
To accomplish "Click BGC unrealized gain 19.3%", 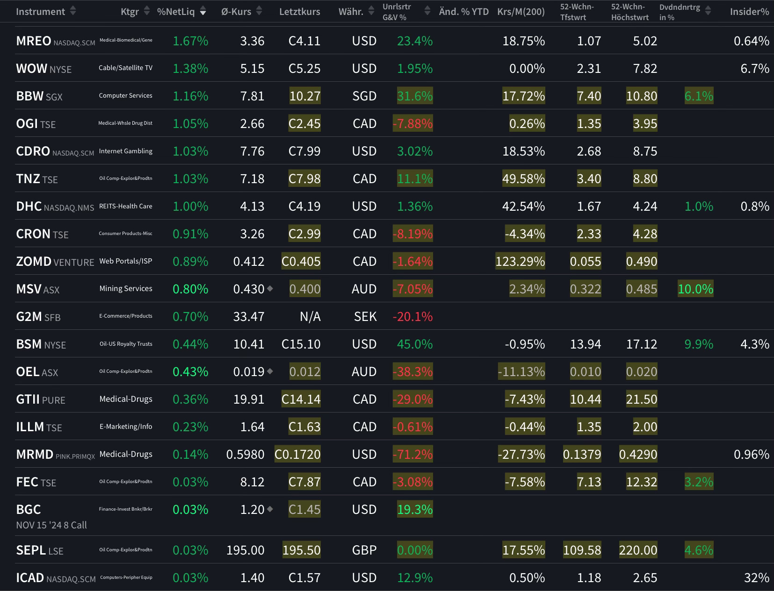I will (415, 510).
